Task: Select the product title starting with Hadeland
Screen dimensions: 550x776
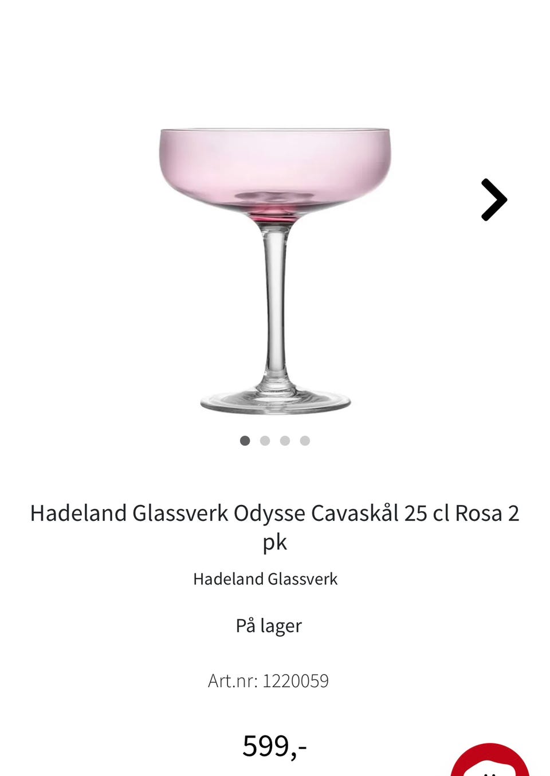Action: [275, 527]
